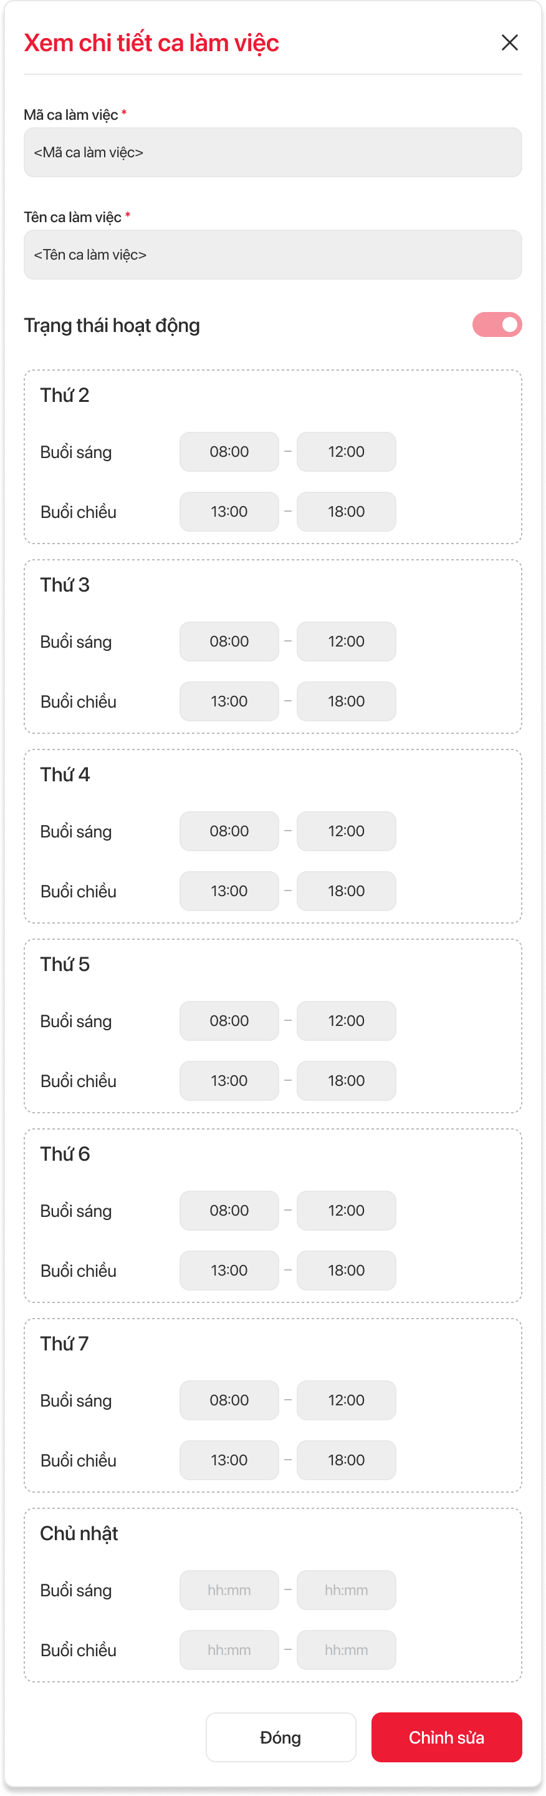Click the Tên ca làm việc field
This screenshot has height=1796, width=546.
tap(272, 255)
